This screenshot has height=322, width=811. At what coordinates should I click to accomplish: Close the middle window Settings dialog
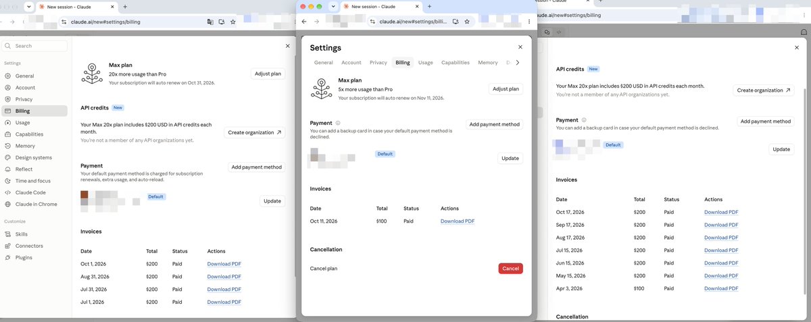point(520,47)
